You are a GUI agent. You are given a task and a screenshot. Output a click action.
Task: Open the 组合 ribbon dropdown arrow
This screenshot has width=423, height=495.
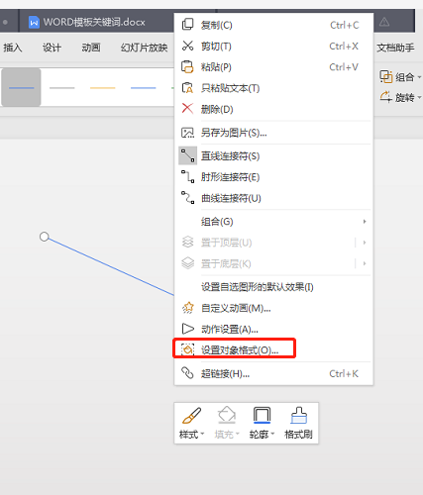point(419,77)
